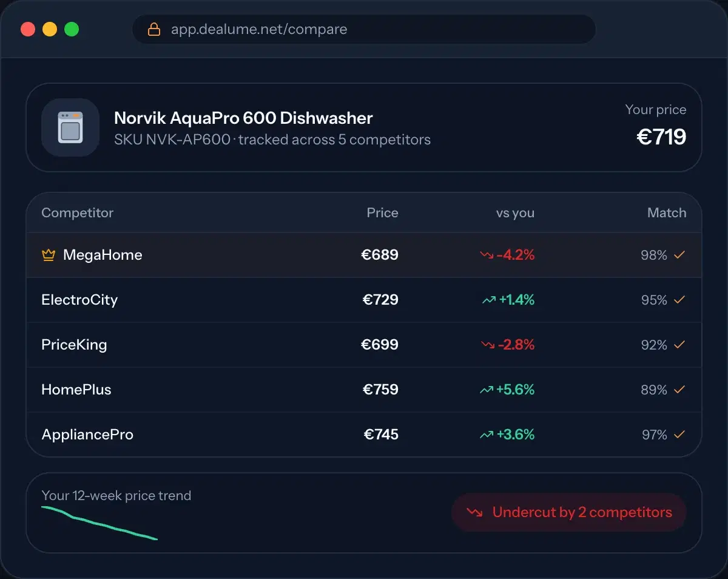728x579 pixels.
Task: Click the €719 your price value
Action: 661,137
